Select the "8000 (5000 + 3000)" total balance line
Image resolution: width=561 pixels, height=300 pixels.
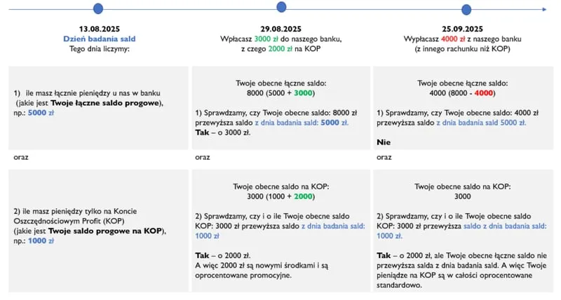pyautogui.click(x=280, y=93)
